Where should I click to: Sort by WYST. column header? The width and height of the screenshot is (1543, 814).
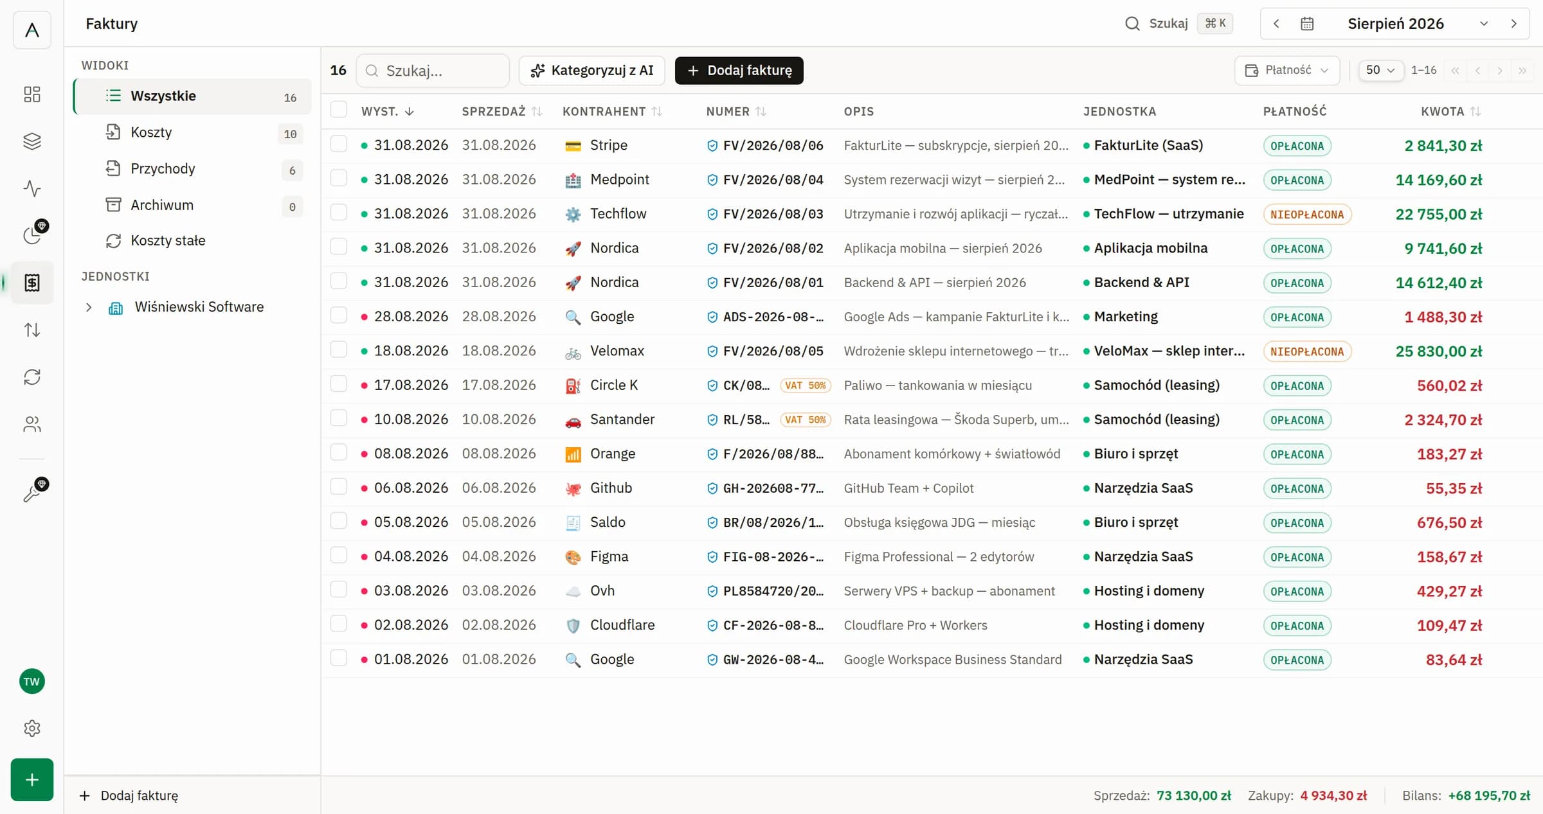tap(388, 112)
